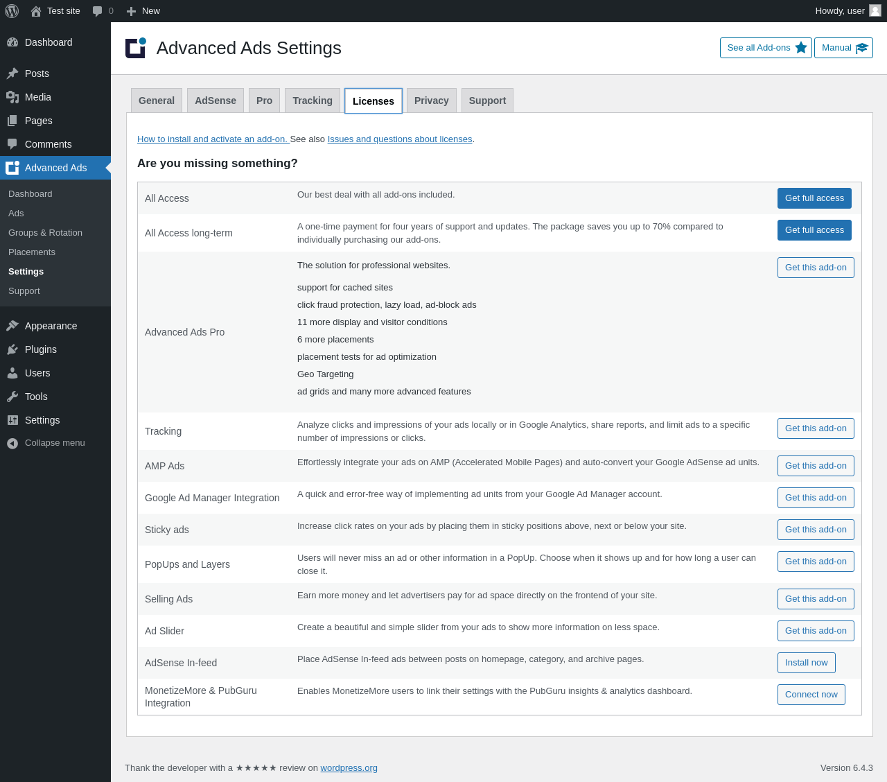Switch to the AdSense tab

click(216, 101)
